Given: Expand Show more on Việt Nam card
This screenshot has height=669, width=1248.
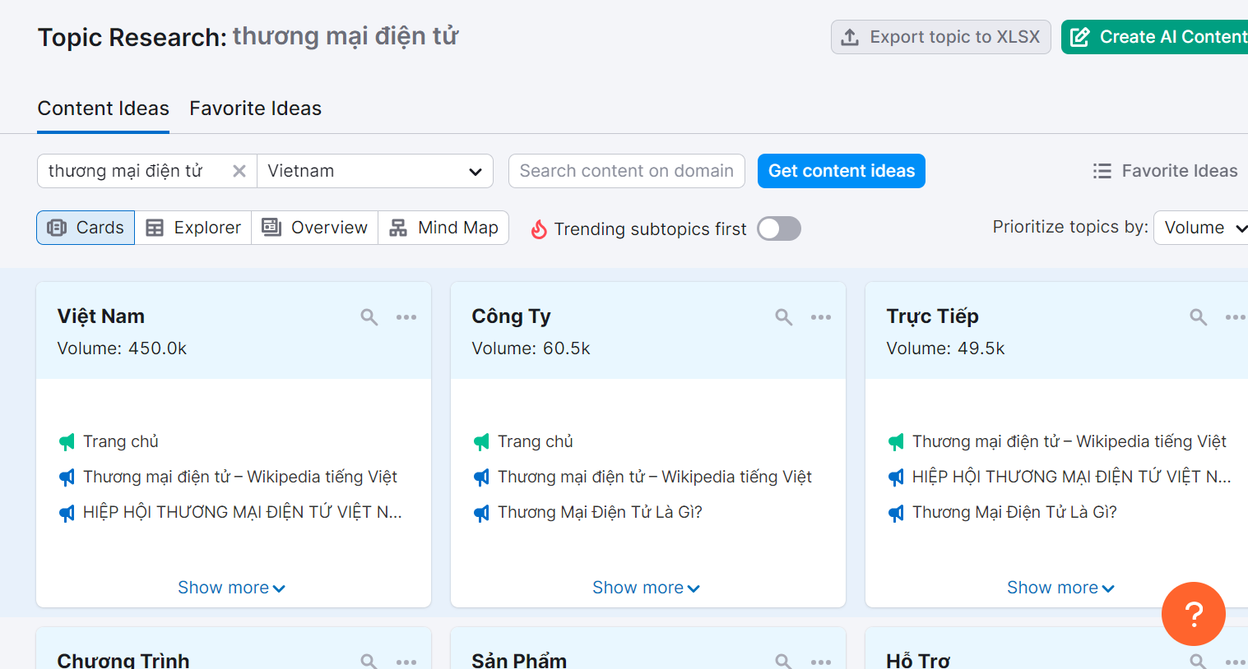Looking at the screenshot, I should click(231, 588).
